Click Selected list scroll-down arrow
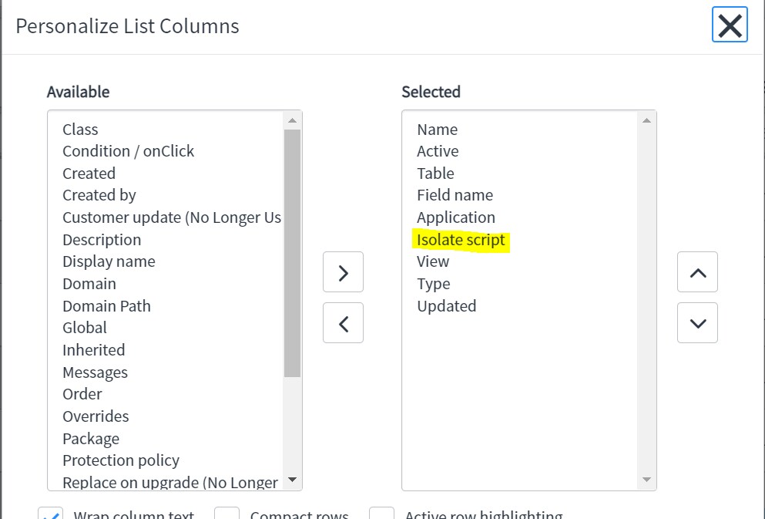 pos(646,480)
